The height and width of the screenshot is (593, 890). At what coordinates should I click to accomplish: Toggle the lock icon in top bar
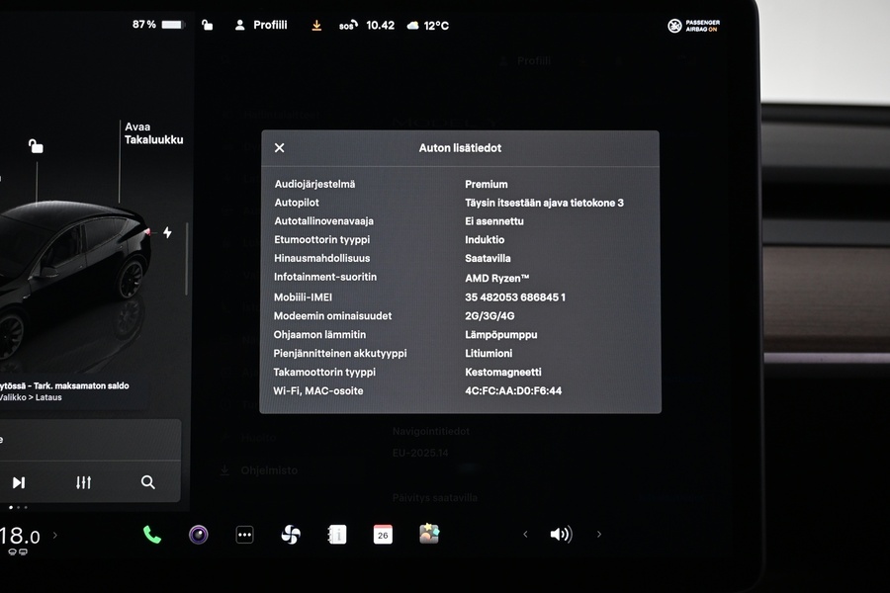[x=207, y=25]
